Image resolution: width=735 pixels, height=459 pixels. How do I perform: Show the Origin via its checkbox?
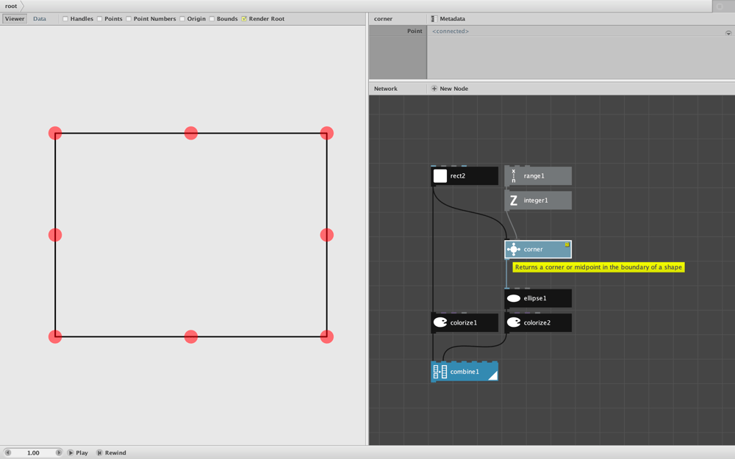(x=182, y=19)
